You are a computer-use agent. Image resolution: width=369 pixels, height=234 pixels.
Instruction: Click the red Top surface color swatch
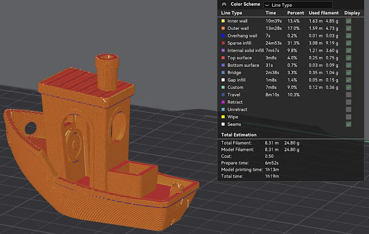[223, 58]
